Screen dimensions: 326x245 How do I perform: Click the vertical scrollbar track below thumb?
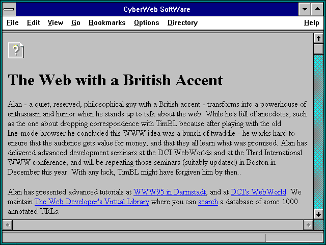318,132
